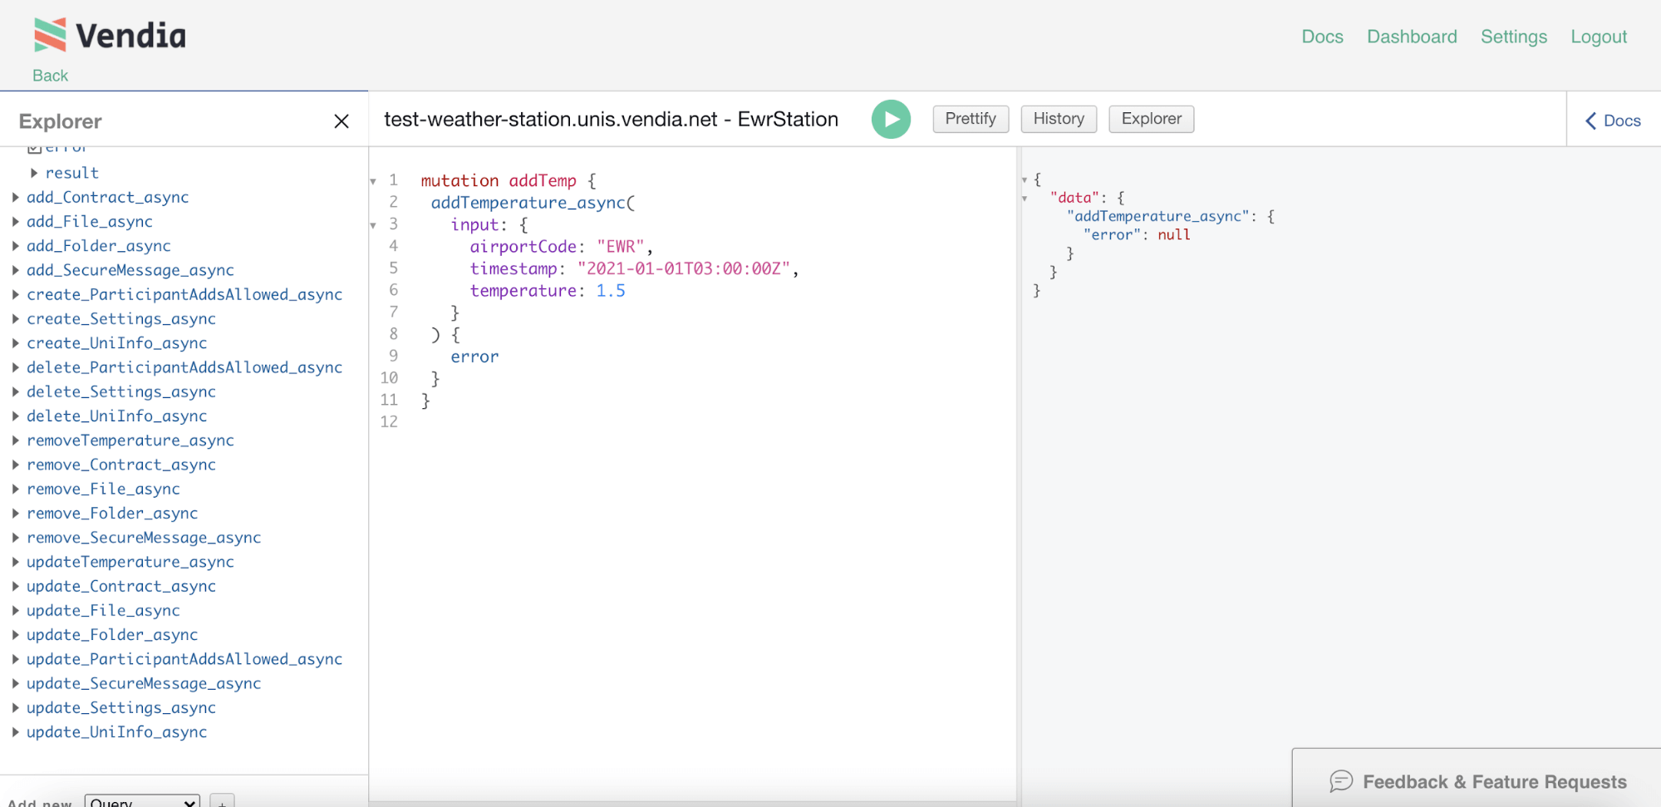Collapse code fold at editor line 3
1661x807 pixels.
pos(373,225)
